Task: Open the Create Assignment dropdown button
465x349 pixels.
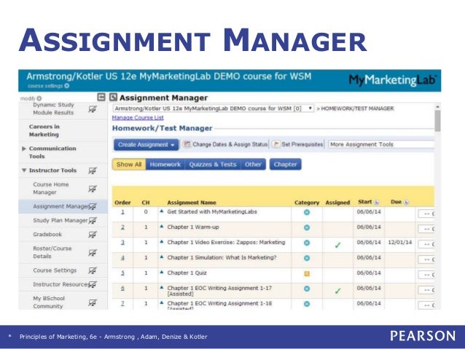Action: [146, 145]
